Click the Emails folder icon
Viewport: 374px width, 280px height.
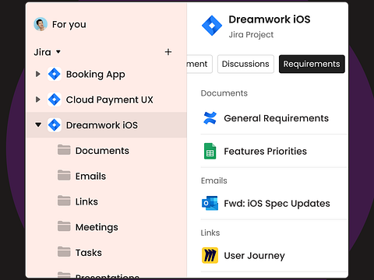(x=64, y=175)
